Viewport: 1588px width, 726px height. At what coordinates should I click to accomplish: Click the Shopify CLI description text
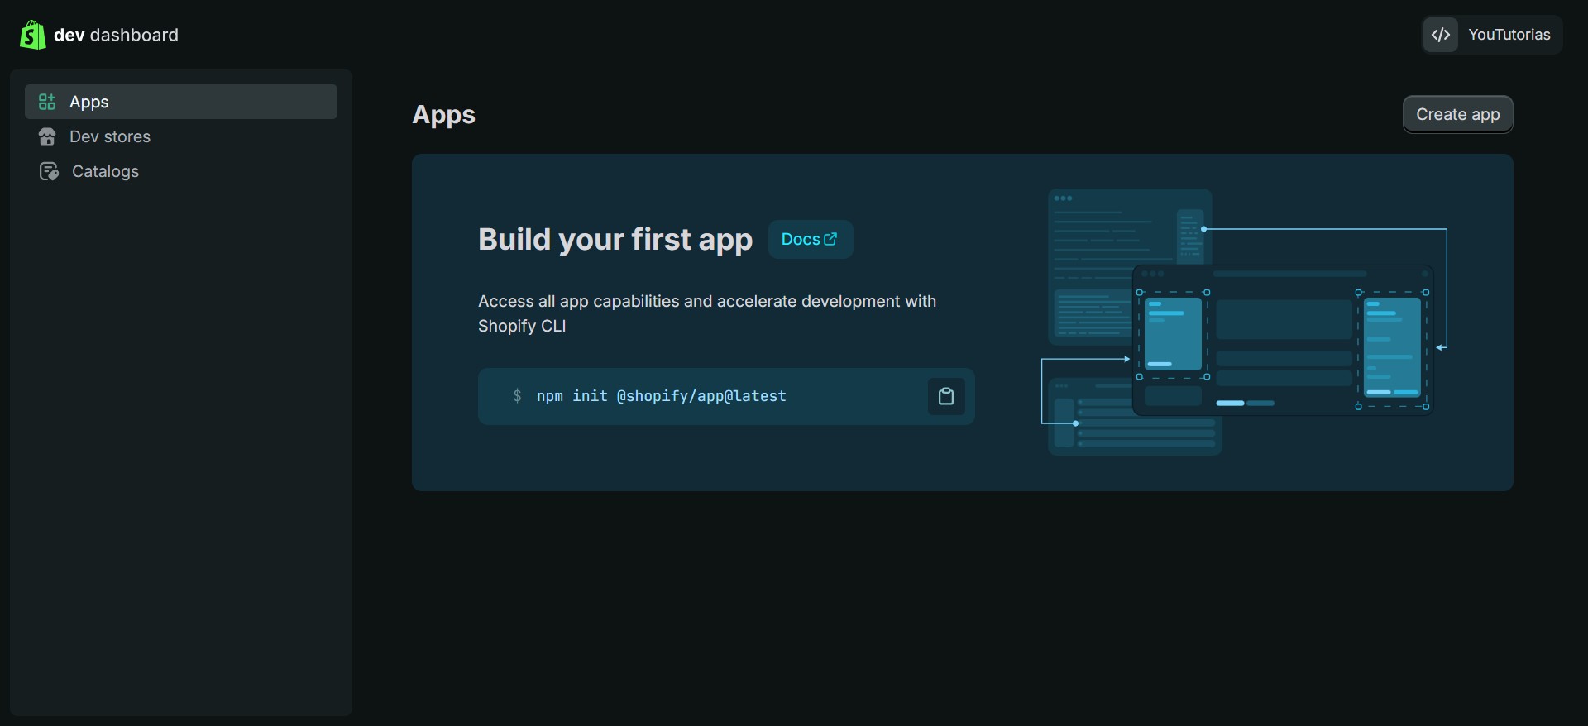pos(707,313)
